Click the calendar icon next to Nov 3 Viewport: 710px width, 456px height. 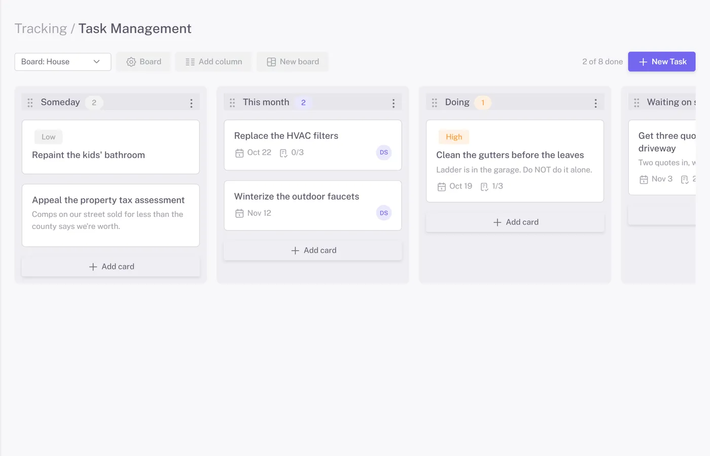(644, 179)
